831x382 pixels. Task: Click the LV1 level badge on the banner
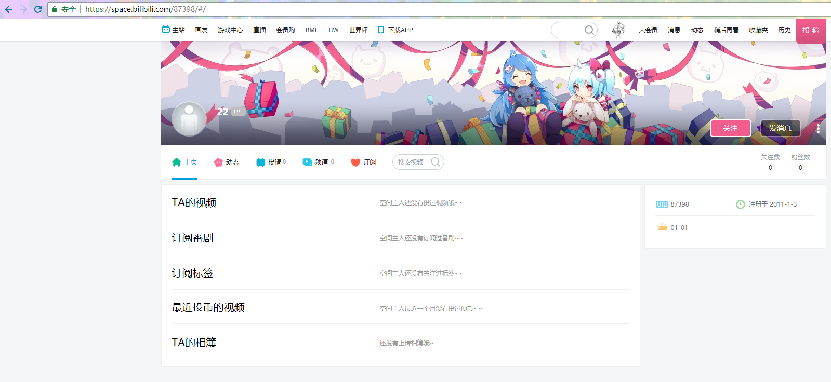click(x=239, y=112)
